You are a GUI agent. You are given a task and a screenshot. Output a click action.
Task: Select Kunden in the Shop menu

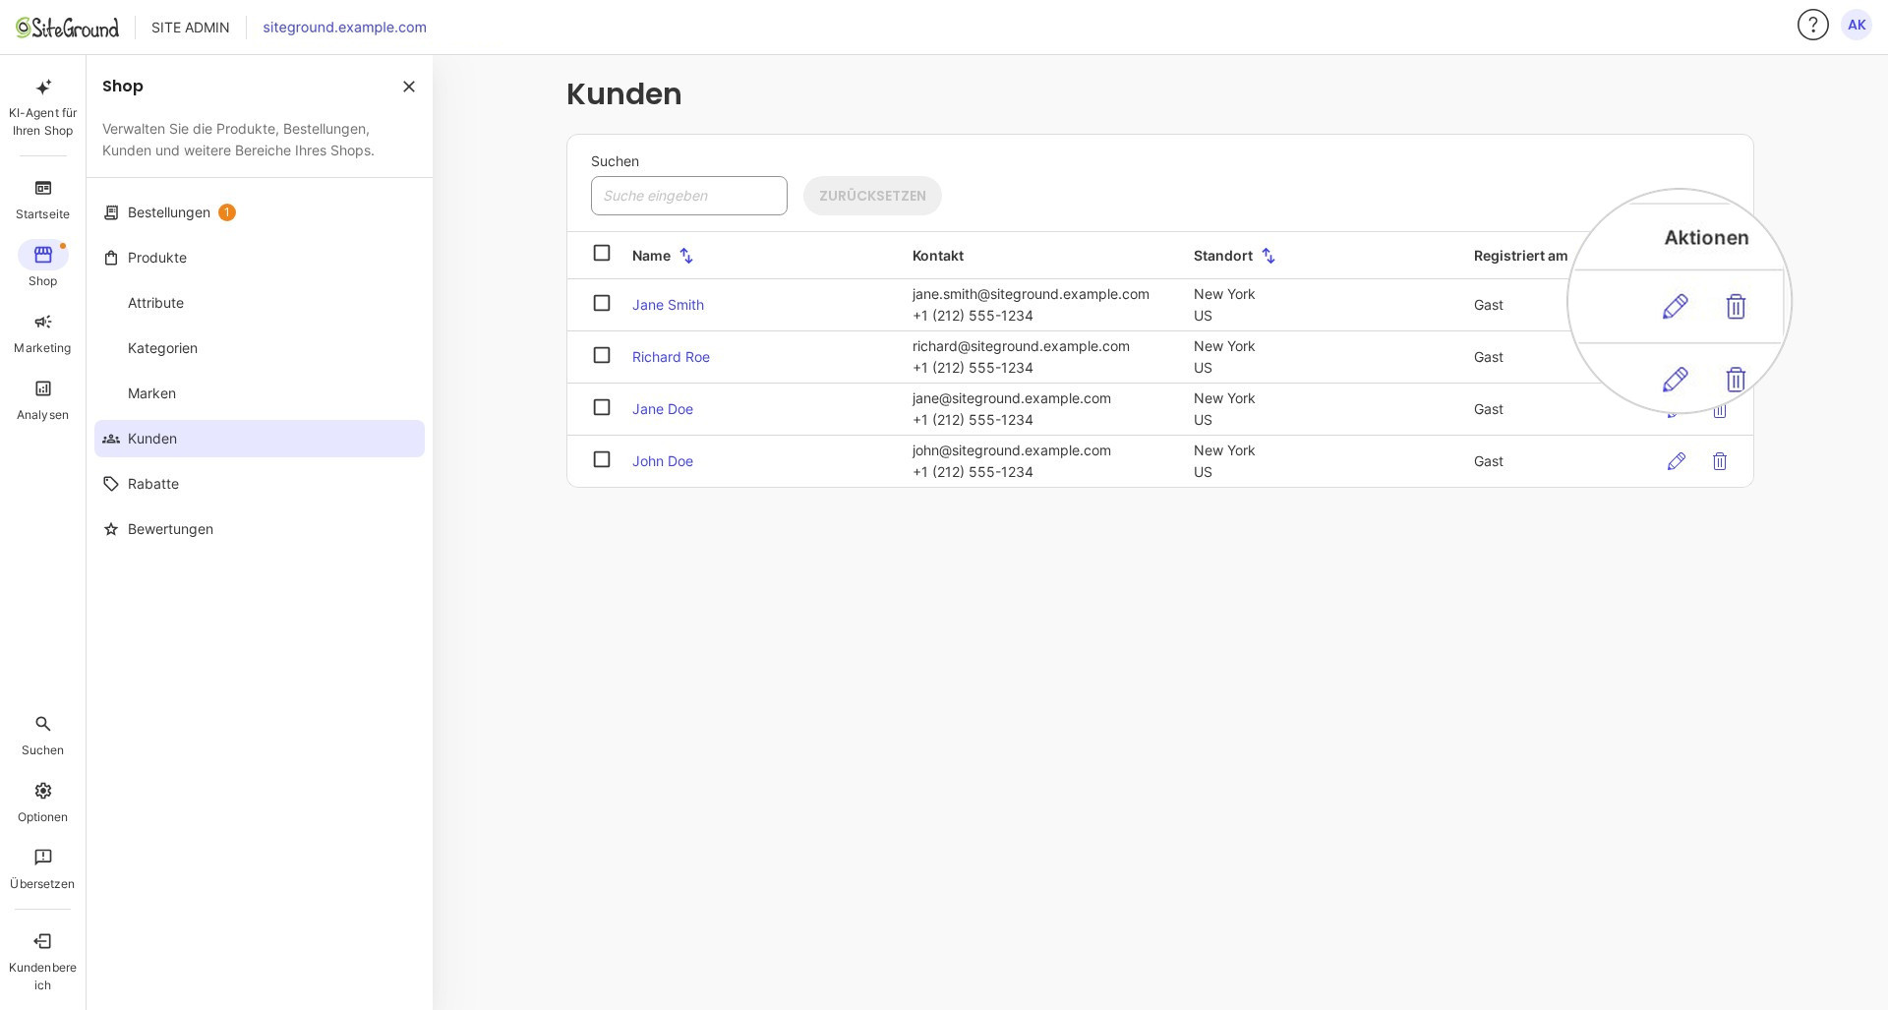click(260, 439)
